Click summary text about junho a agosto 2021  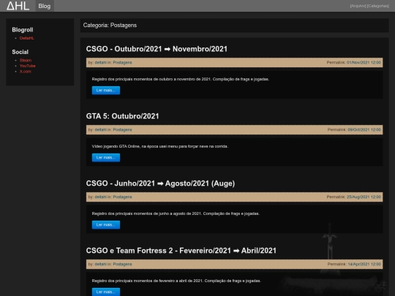coord(176,213)
